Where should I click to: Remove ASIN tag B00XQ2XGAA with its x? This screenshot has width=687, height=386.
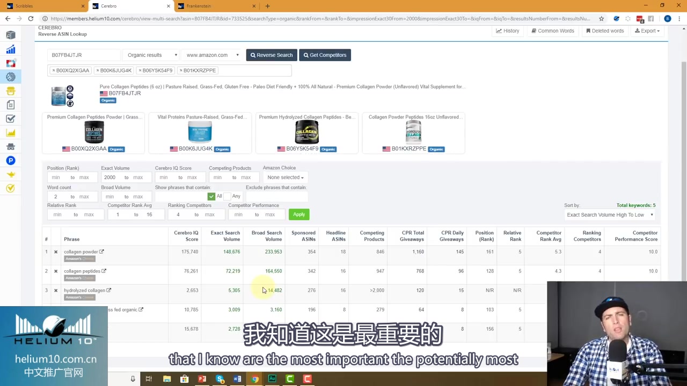pos(53,70)
